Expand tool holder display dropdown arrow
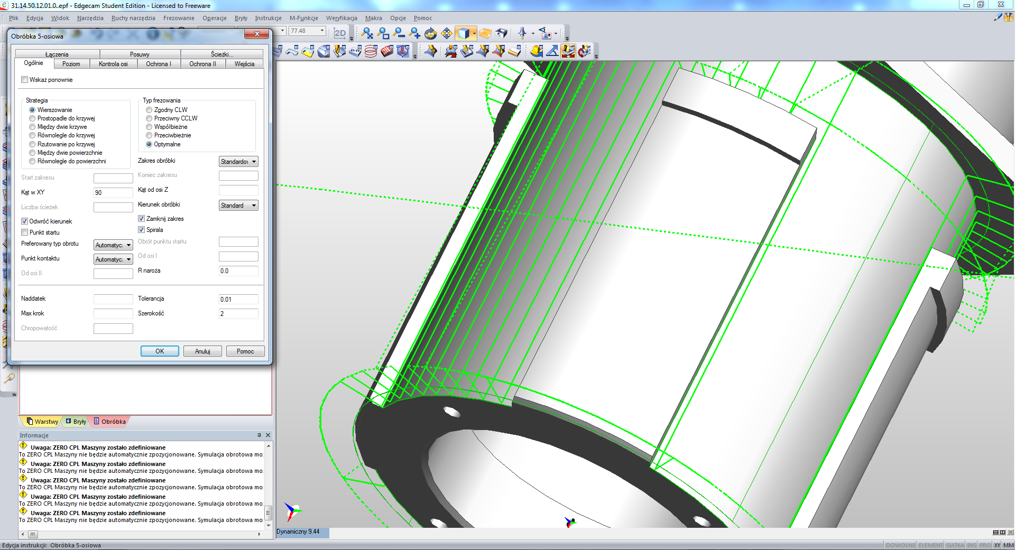The width and height of the screenshot is (1016, 550). (x=533, y=33)
